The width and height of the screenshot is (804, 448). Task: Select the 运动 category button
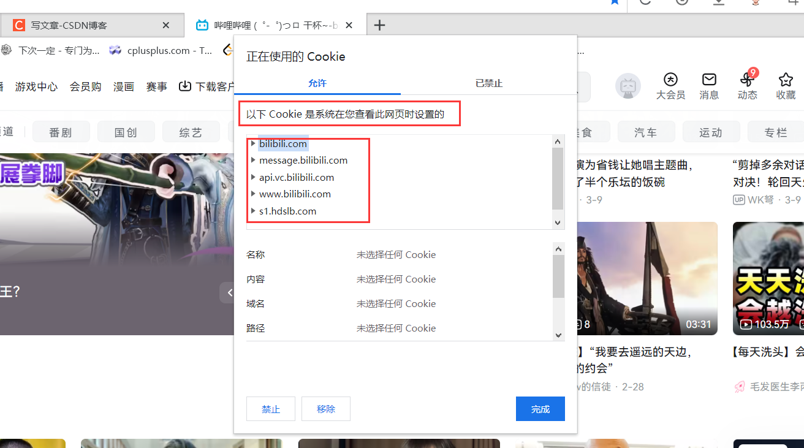coord(711,132)
